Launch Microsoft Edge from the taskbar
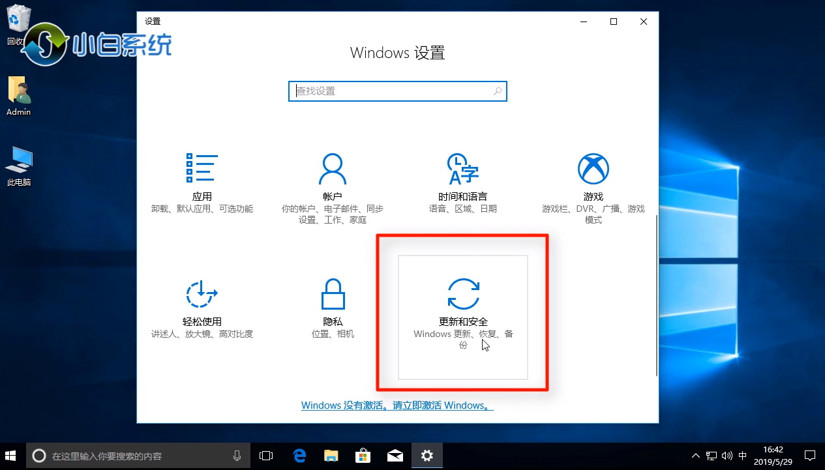825x470 pixels. pyautogui.click(x=299, y=456)
